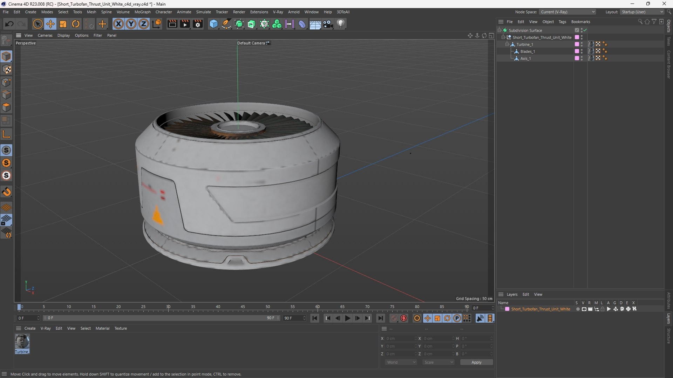Toggle X axis lock
Image resolution: width=673 pixels, height=378 pixels.
click(x=118, y=24)
